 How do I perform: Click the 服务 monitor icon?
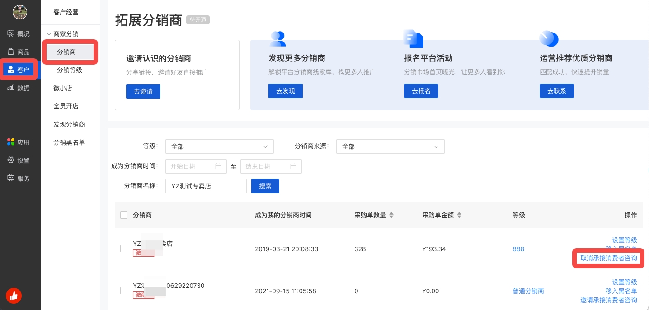click(x=11, y=178)
